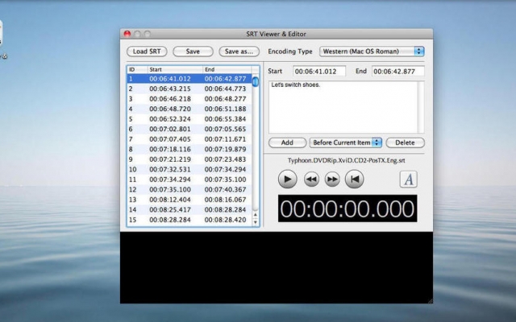Click the End time input field
516x322 pixels.
397,72
